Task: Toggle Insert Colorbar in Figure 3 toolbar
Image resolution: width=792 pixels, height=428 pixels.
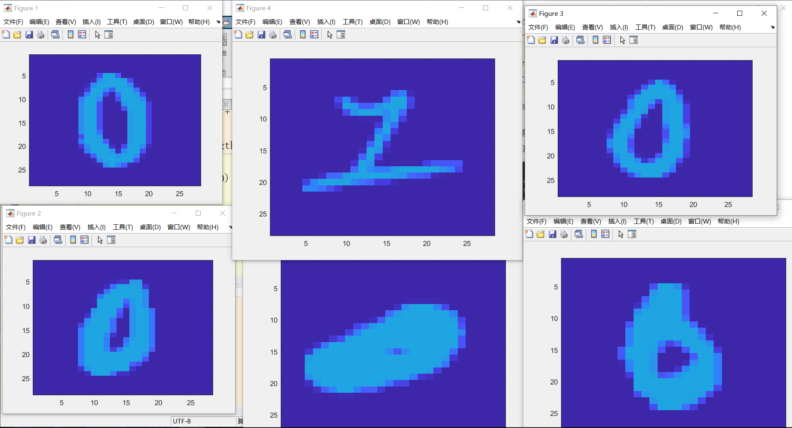Action: coord(595,40)
